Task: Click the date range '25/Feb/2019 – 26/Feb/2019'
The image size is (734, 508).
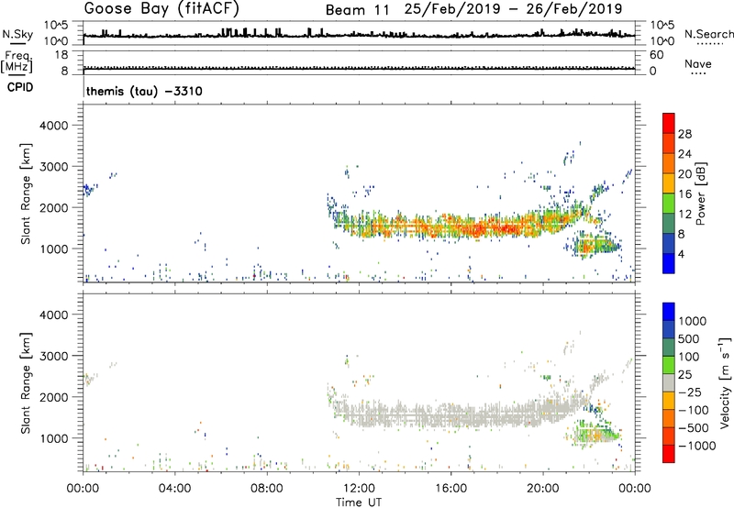Action: pos(513,9)
